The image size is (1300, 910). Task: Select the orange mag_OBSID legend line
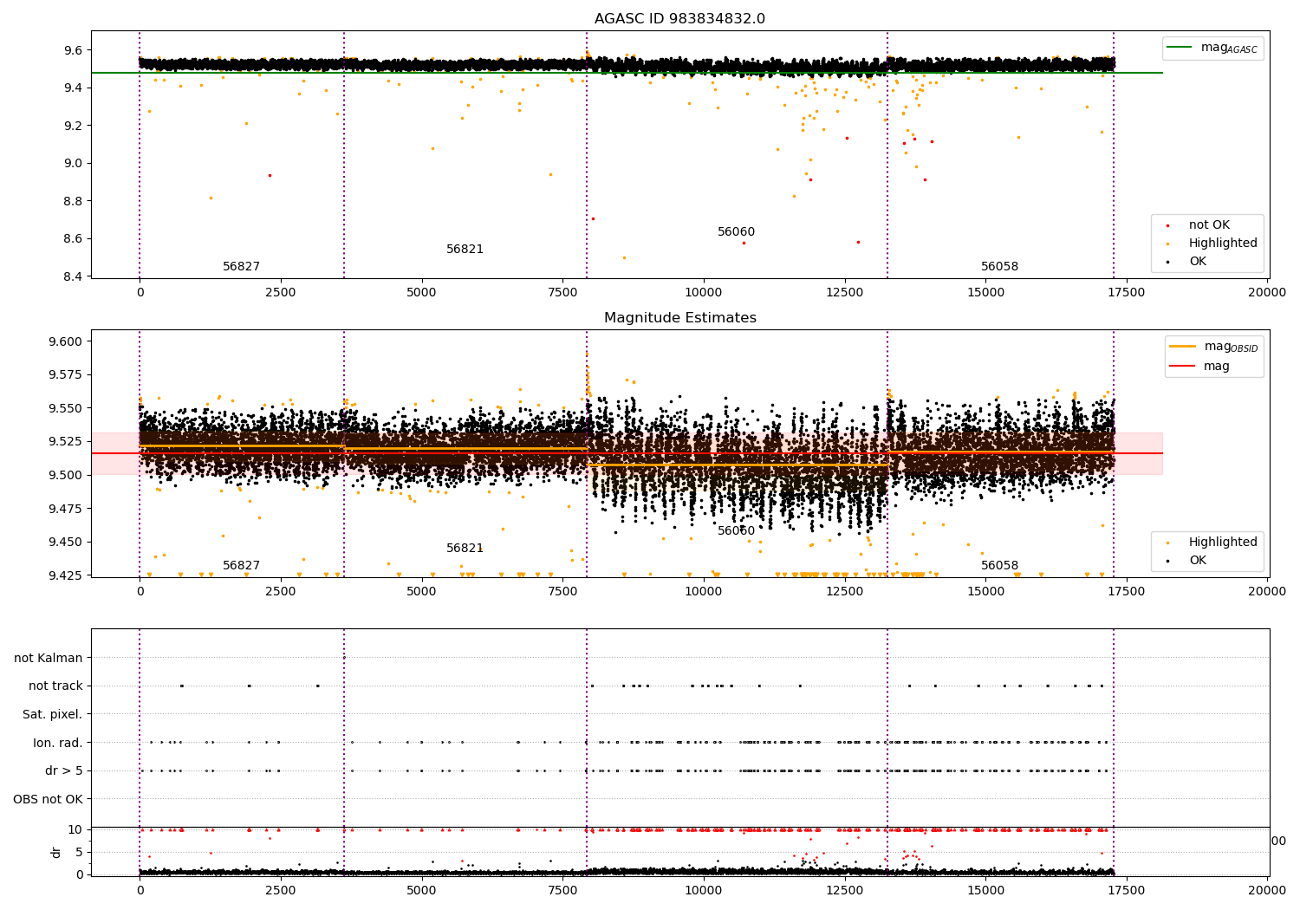(x=1182, y=347)
